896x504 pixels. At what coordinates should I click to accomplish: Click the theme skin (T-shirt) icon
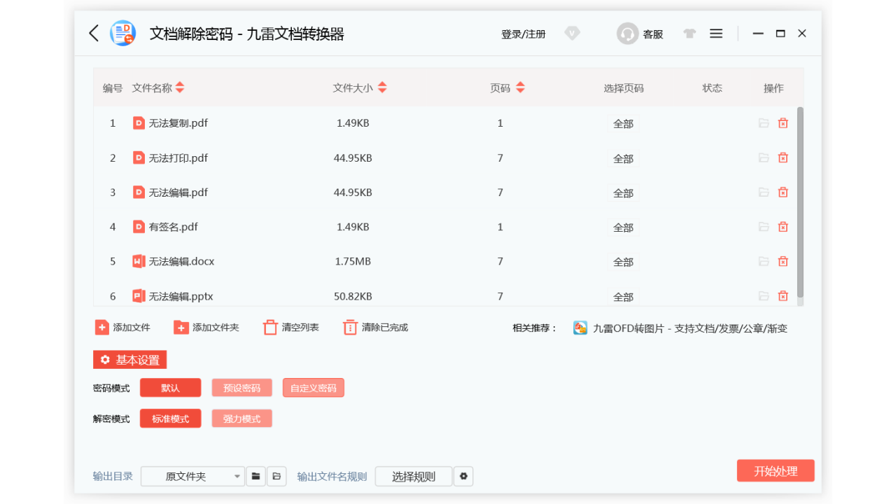tap(689, 33)
